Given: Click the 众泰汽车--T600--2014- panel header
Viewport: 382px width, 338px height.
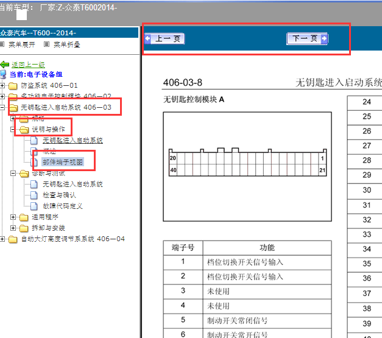Looking at the screenshot, I should click(x=69, y=33).
